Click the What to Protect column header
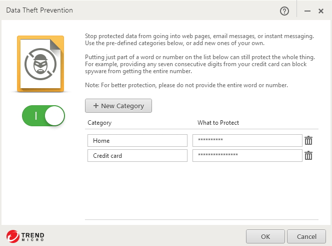This screenshot has width=332, height=246. 218,123
